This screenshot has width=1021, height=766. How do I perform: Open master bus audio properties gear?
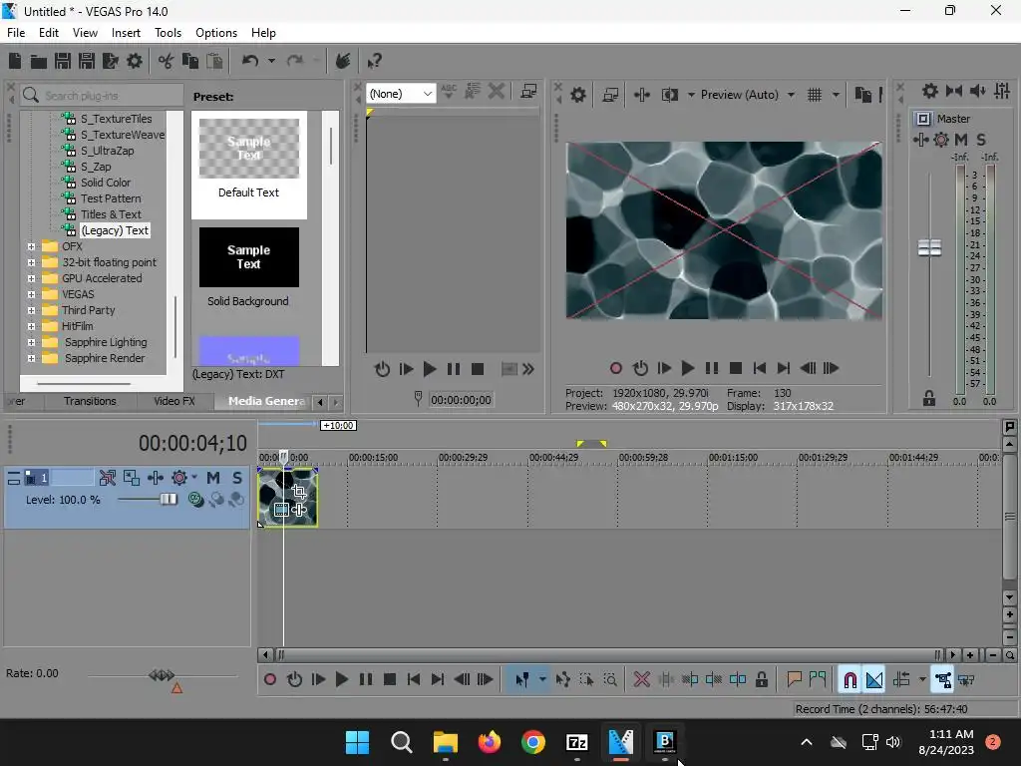[930, 91]
